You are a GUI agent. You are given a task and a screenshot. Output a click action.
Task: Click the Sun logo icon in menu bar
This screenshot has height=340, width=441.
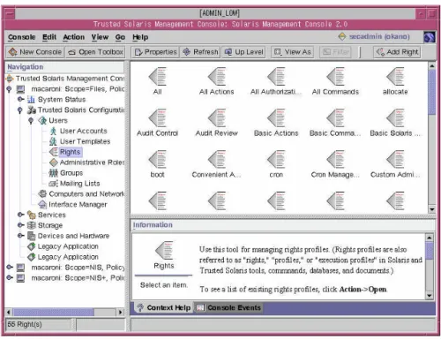[430, 37]
